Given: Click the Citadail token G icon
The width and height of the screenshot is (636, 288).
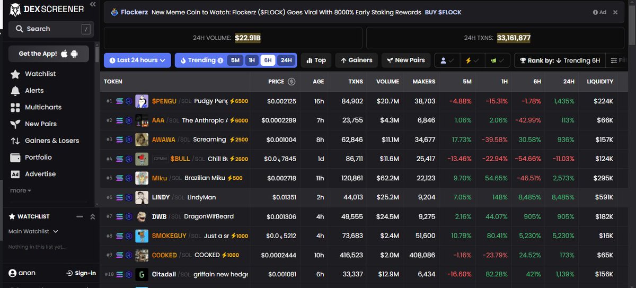Looking at the screenshot, I should pyautogui.click(x=142, y=274).
